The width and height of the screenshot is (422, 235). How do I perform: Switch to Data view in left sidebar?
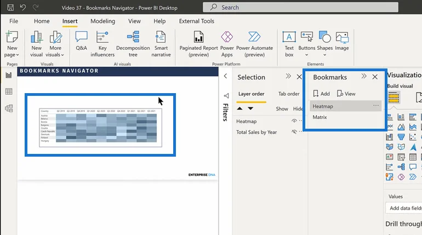pyautogui.click(x=9, y=91)
